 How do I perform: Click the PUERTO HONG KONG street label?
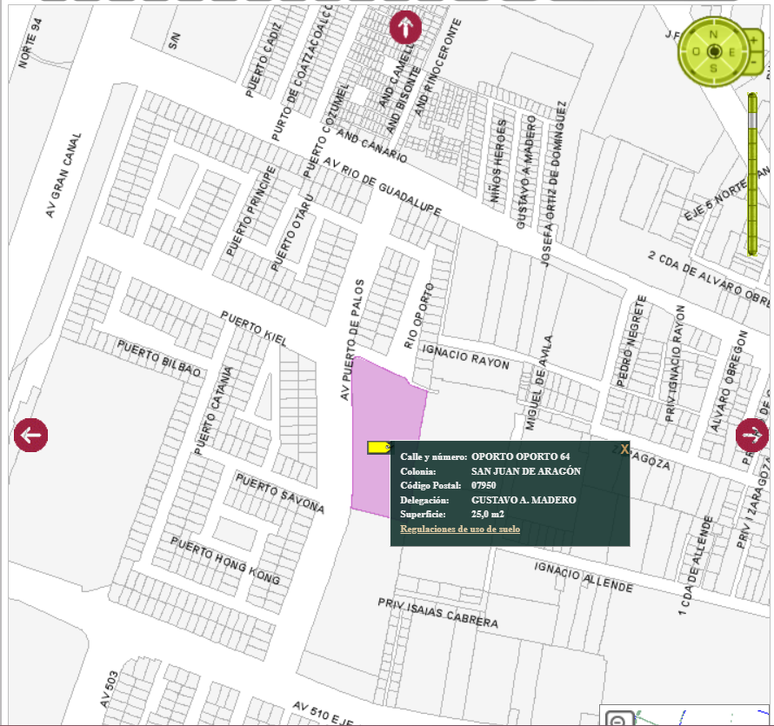[225, 561]
